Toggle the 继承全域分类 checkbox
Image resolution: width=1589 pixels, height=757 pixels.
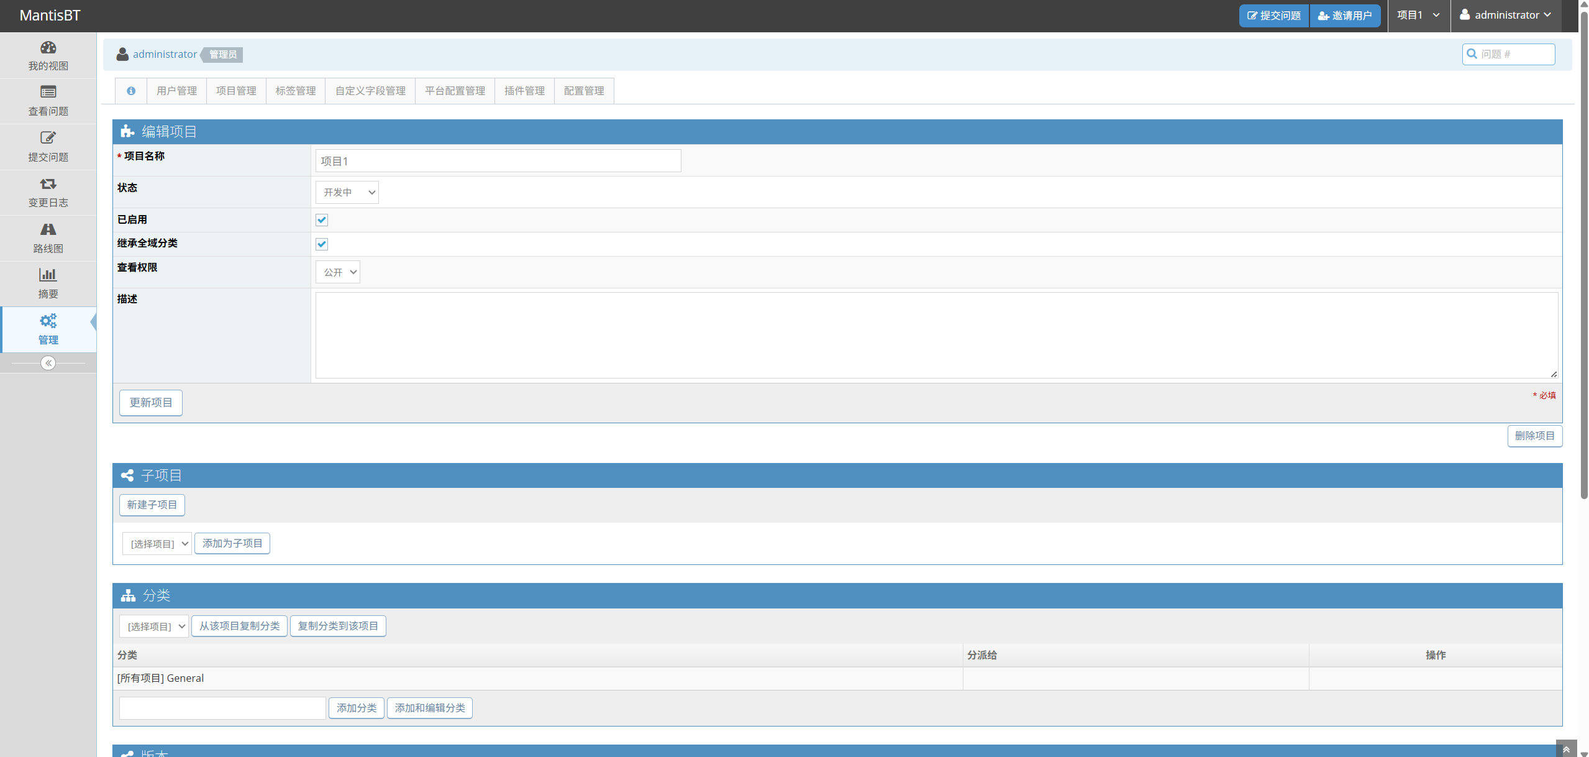[322, 244]
